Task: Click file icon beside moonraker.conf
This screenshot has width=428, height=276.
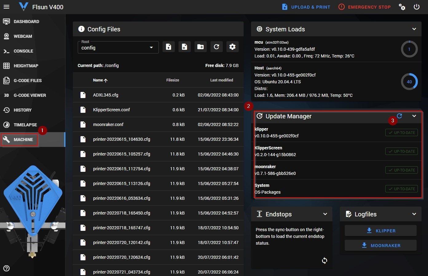Action: (x=83, y=124)
